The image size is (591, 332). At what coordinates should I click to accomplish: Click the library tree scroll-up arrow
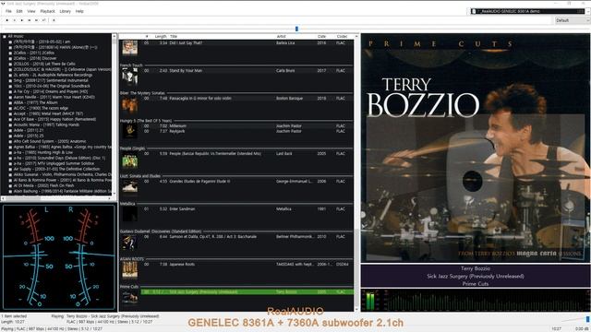pos(115,37)
